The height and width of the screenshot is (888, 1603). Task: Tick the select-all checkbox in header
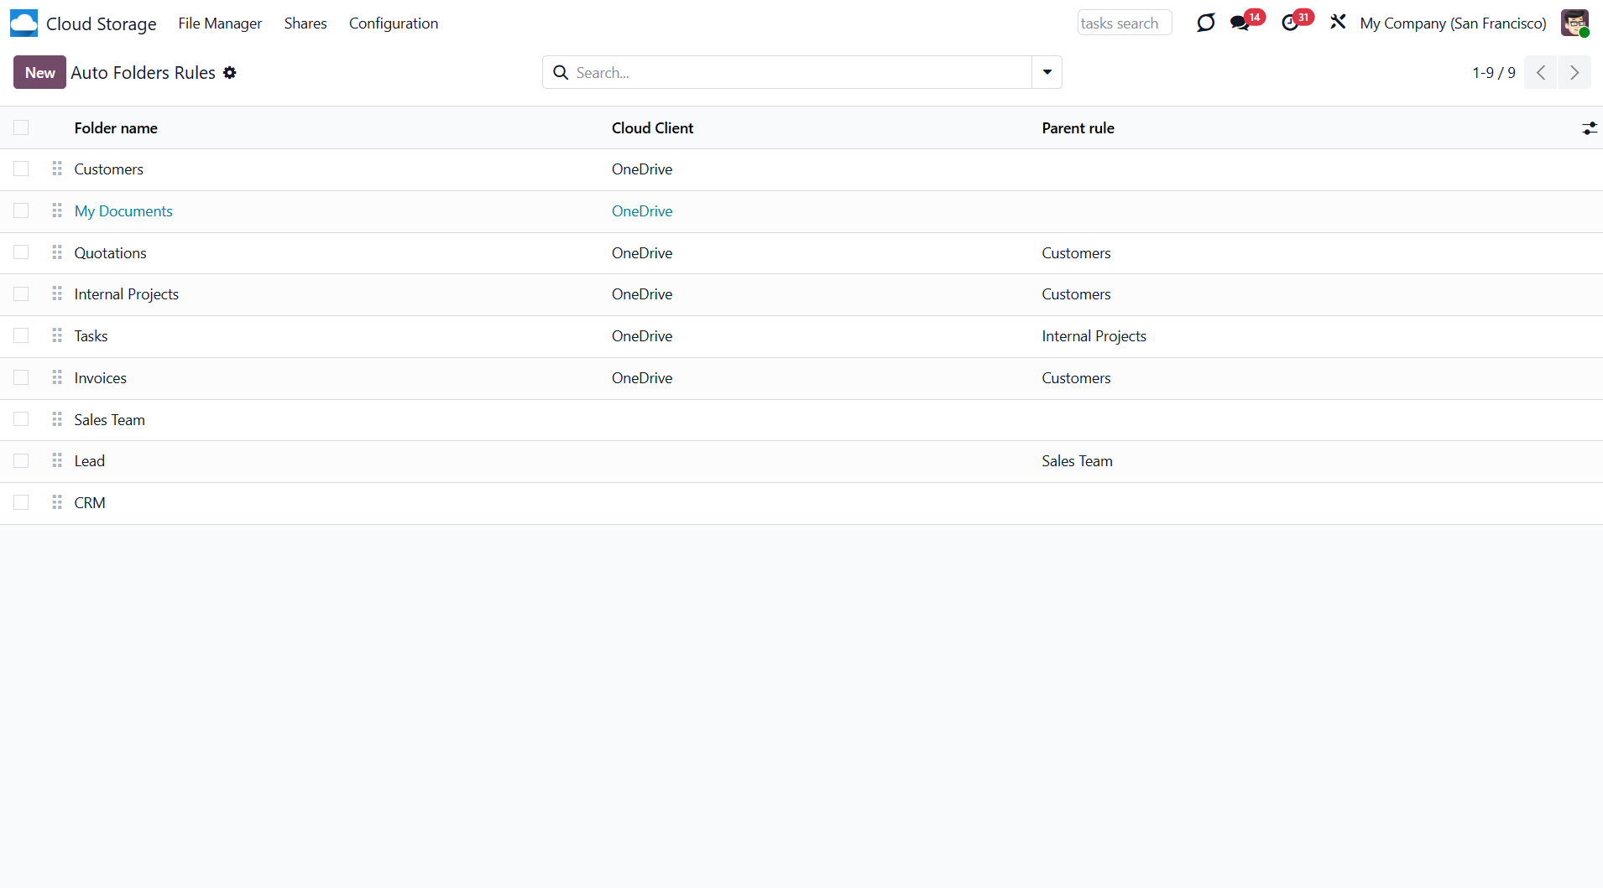click(x=21, y=127)
